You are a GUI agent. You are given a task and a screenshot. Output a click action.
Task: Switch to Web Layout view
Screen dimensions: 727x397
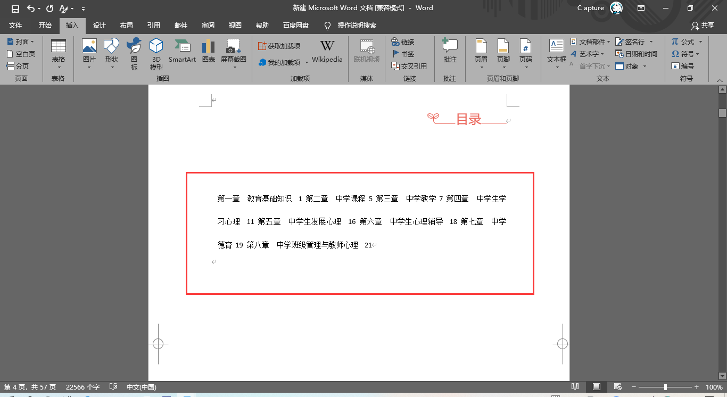(618, 387)
